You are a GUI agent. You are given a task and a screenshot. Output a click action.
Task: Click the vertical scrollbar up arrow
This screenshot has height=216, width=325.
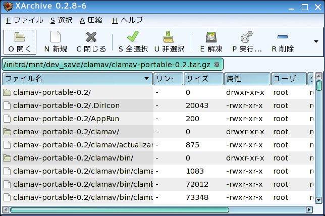click(x=318, y=76)
